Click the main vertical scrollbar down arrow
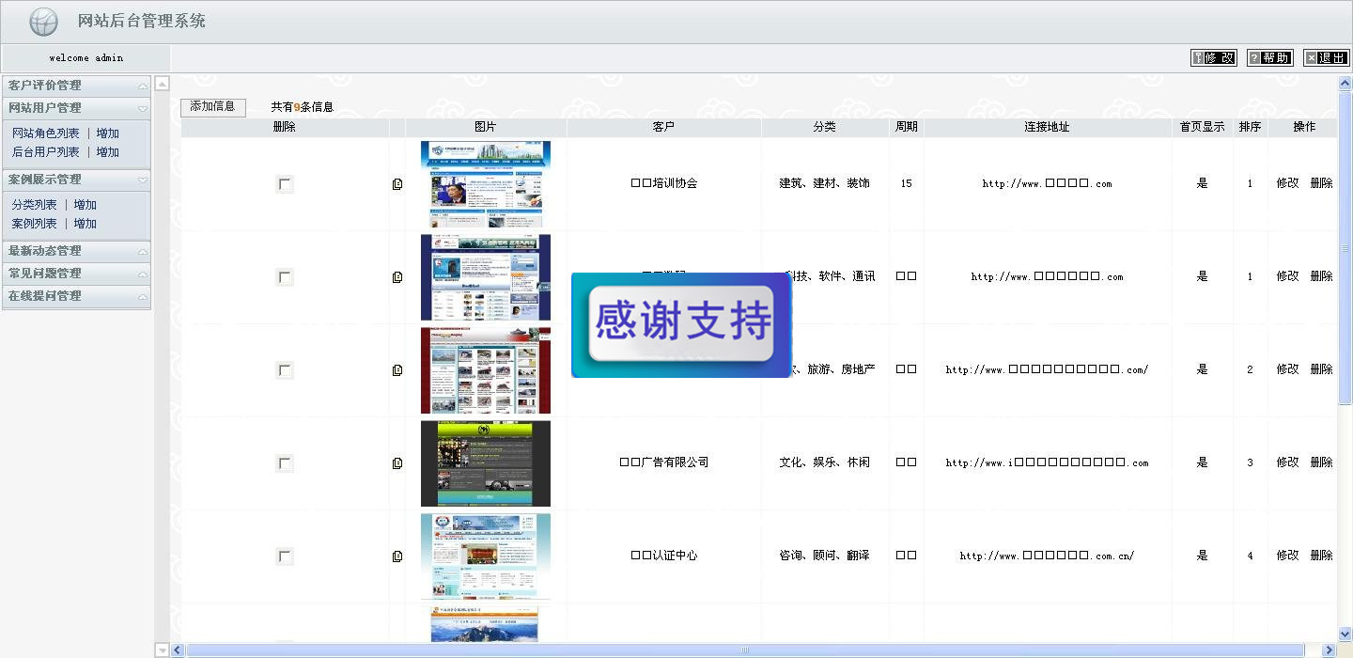 [1345, 634]
